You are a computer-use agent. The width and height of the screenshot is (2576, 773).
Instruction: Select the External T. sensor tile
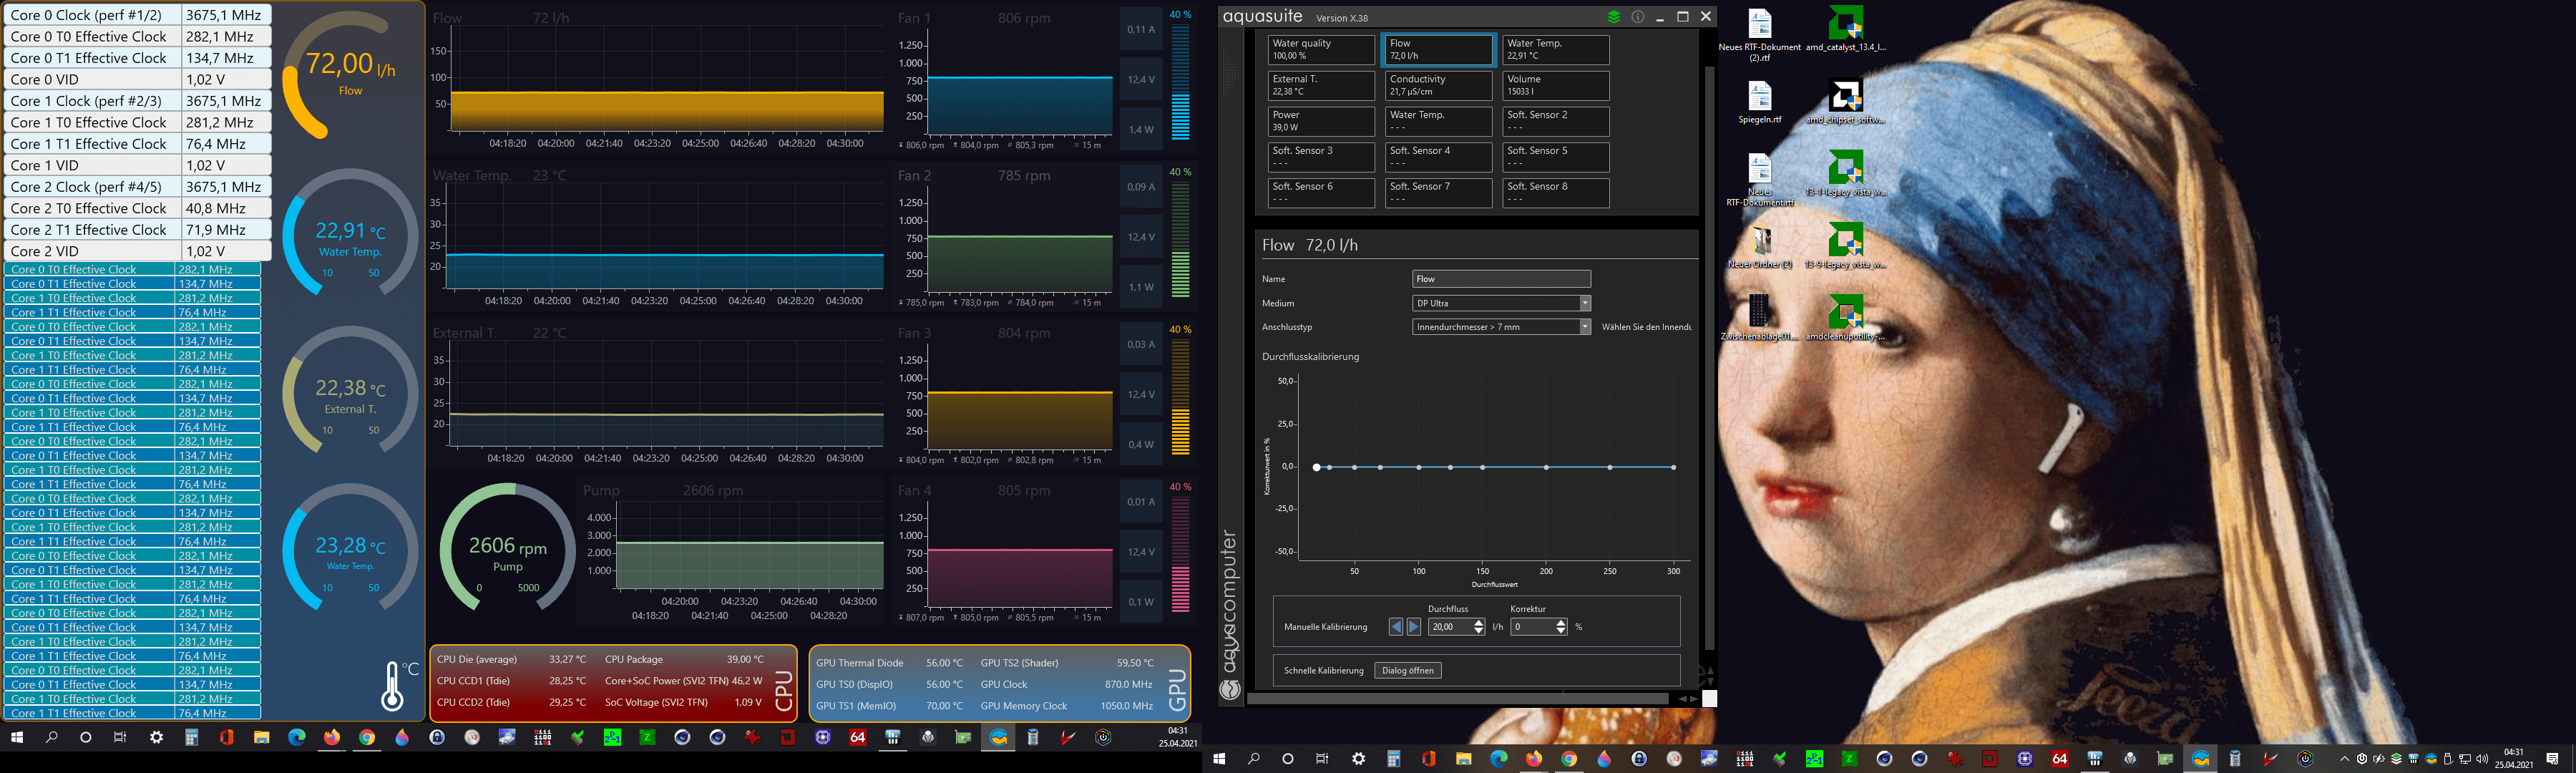click(x=1321, y=85)
